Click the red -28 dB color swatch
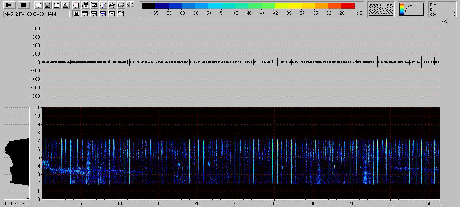This screenshot has width=460, height=207. click(348, 6)
